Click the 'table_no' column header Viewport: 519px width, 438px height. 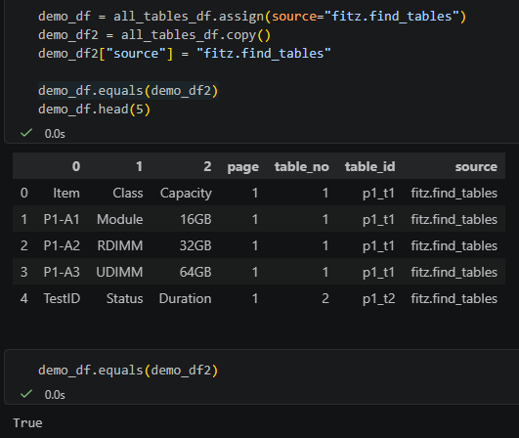302,166
